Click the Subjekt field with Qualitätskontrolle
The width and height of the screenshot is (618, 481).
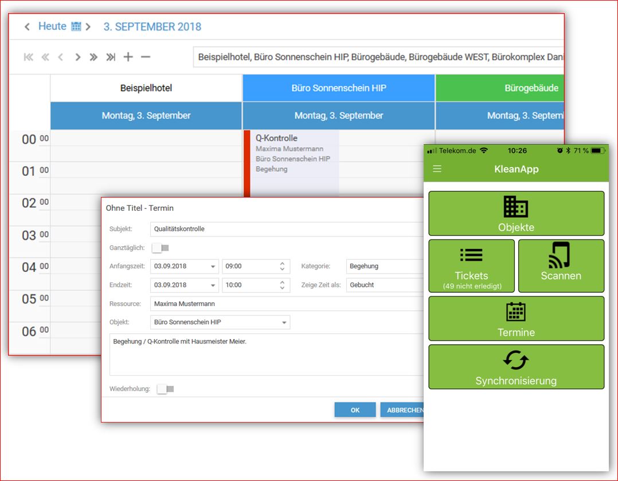click(287, 229)
